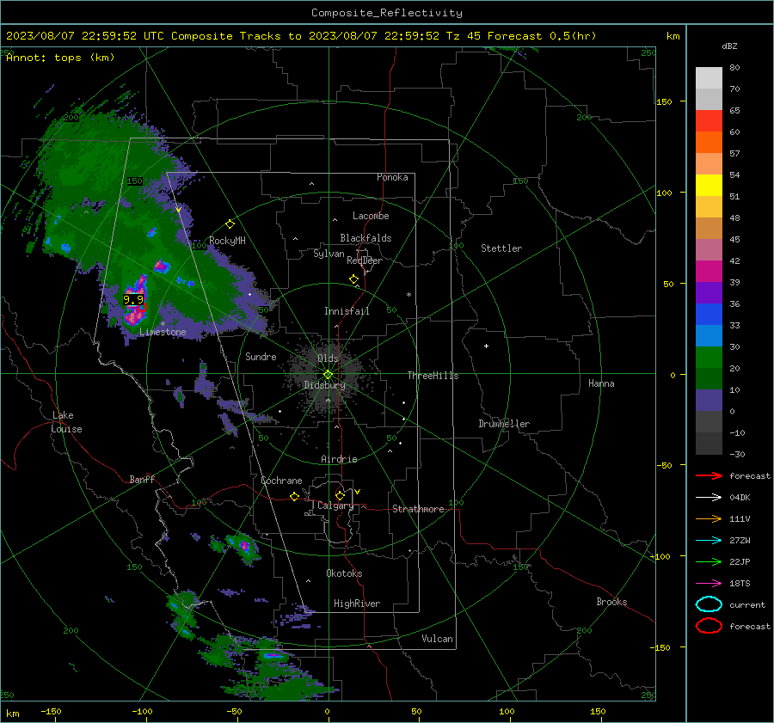Screen dimensions: 774x723
Task: Click the red forecast arrow in legend
Action: point(709,475)
